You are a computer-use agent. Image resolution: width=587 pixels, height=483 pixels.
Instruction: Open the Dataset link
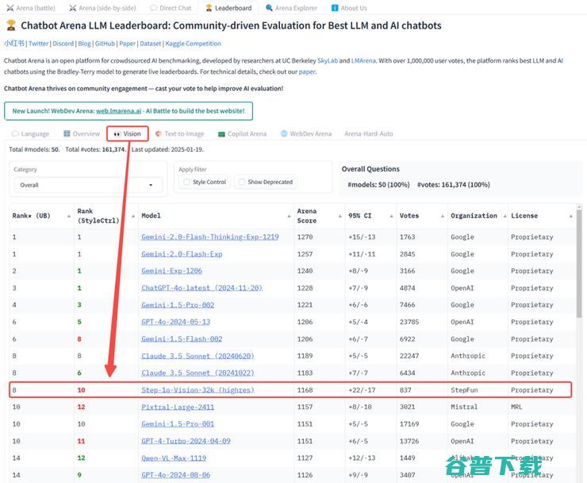point(151,44)
